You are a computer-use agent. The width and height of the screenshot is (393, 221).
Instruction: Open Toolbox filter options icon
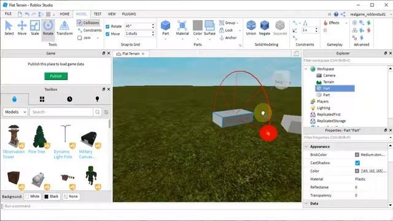click(x=106, y=112)
